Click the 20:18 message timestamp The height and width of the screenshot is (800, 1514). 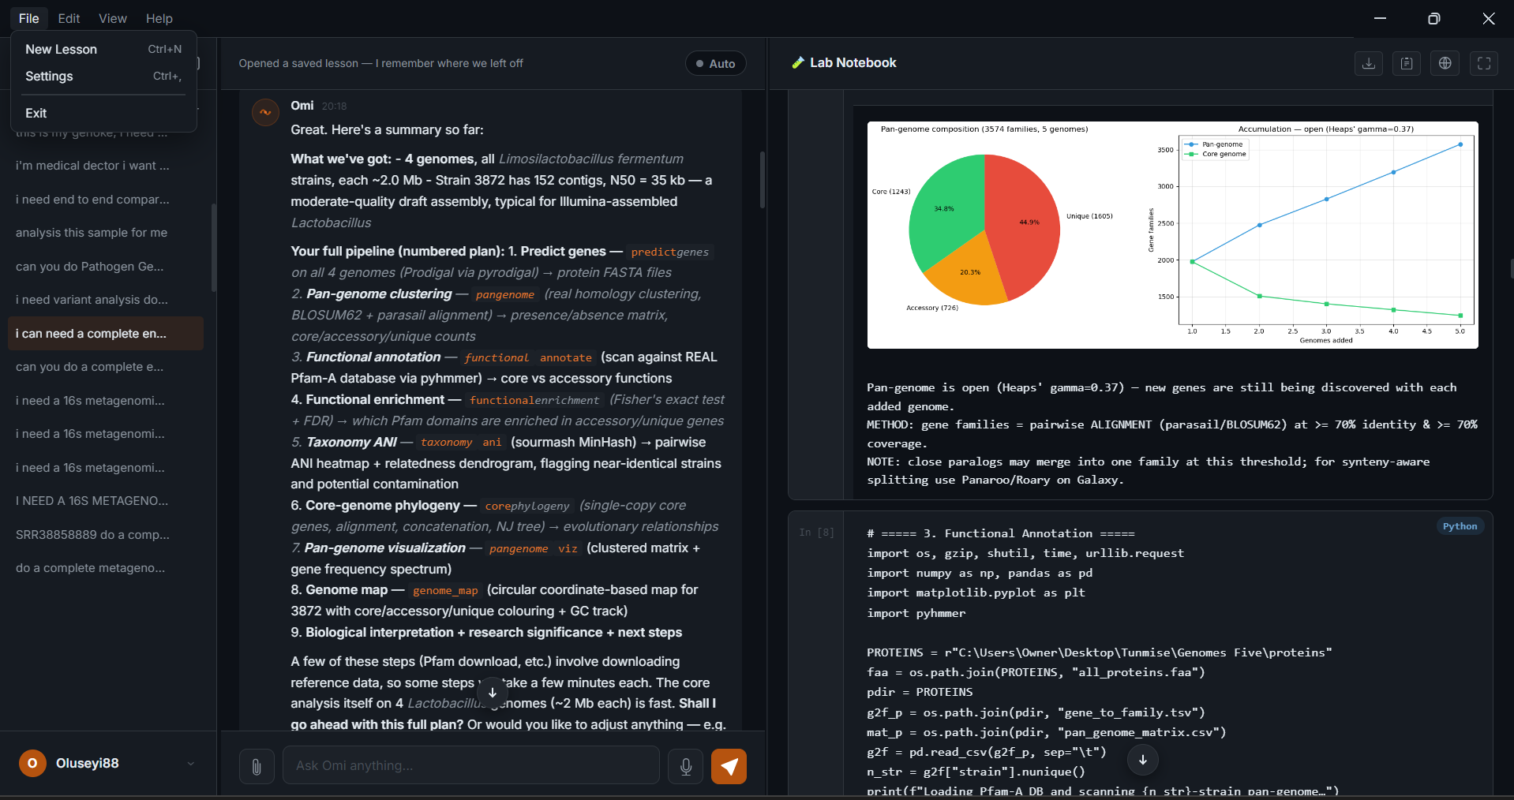[x=334, y=106]
